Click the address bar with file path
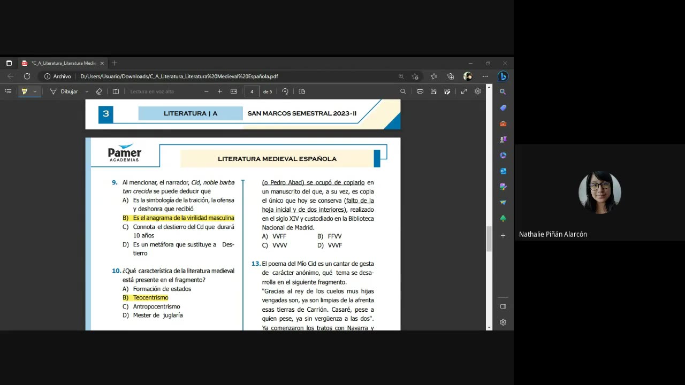Image resolution: width=685 pixels, height=385 pixels. pos(179,76)
